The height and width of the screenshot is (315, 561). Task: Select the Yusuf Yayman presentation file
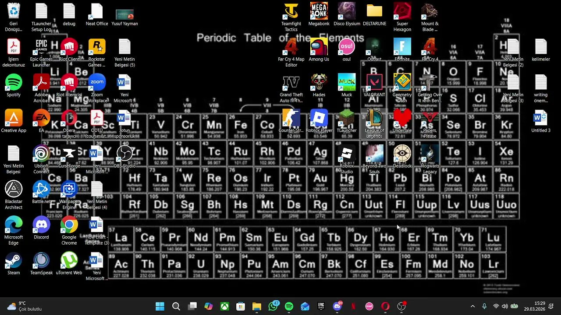point(124,14)
